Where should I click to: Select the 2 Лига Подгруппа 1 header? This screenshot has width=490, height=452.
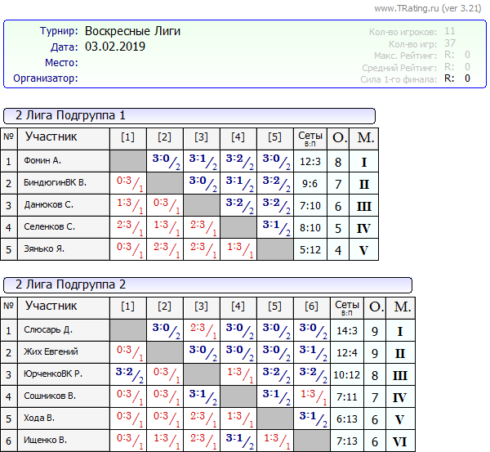point(189,115)
